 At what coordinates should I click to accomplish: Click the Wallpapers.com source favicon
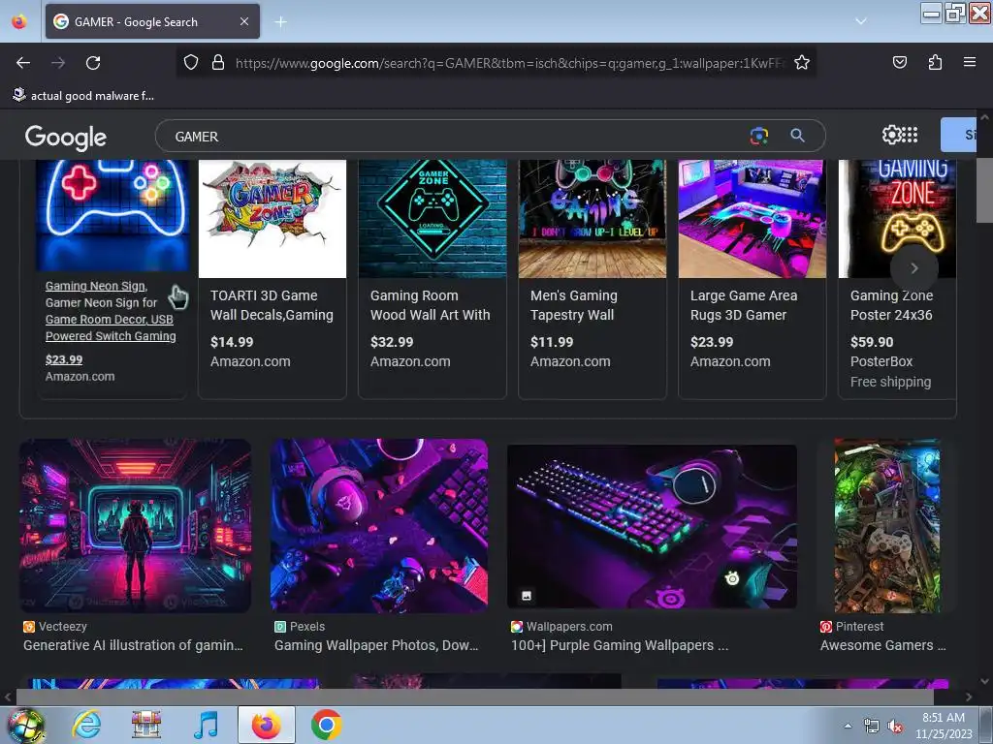click(x=517, y=627)
